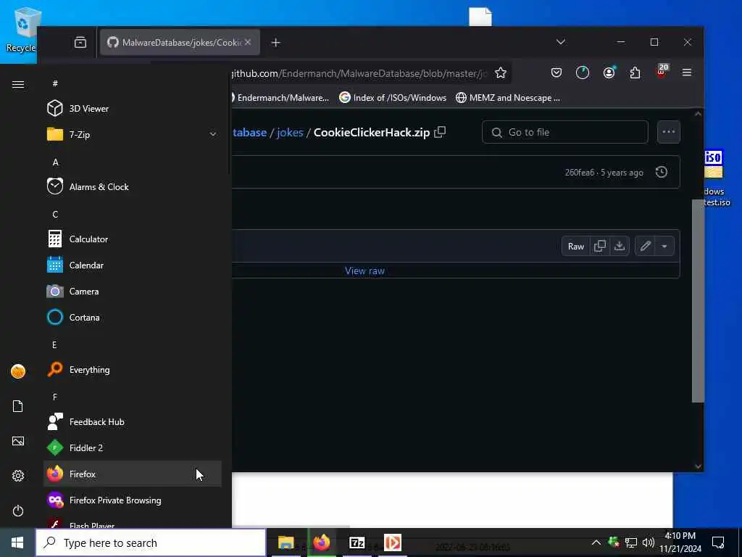Bookmark this page with star icon
Image resolution: width=742 pixels, height=557 pixels.
pos(501,73)
